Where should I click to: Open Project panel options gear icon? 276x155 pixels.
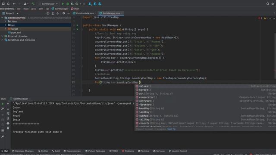coord(64,13)
